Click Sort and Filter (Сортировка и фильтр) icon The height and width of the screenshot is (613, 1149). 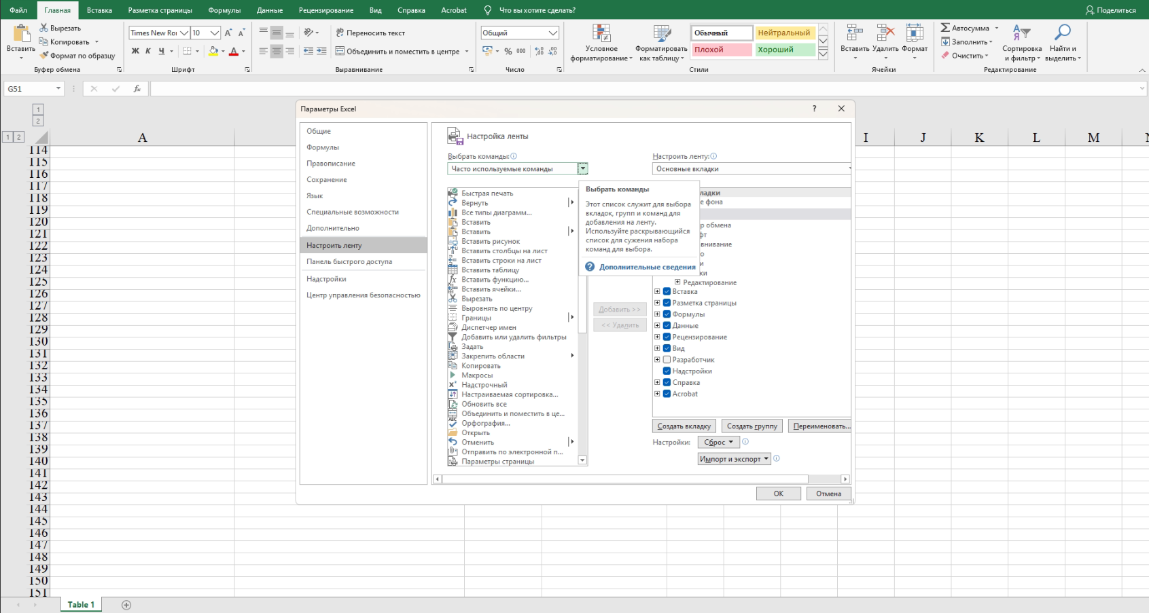click(x=1021, y=33)
